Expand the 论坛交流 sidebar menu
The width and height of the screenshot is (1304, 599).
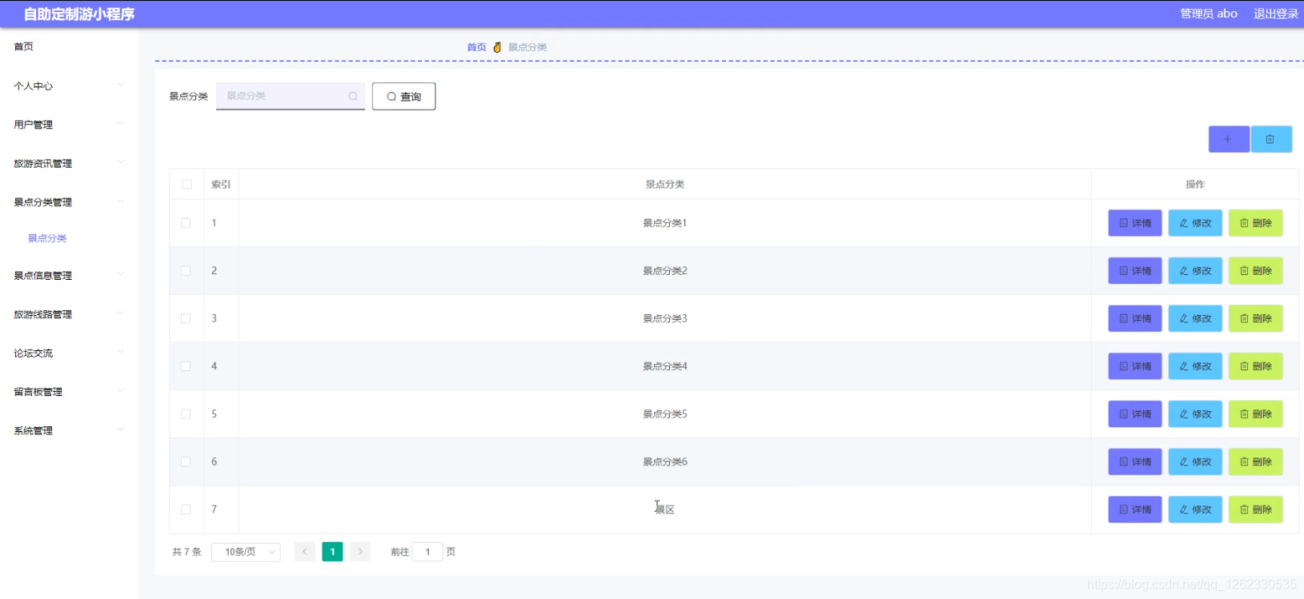point(69,353)
